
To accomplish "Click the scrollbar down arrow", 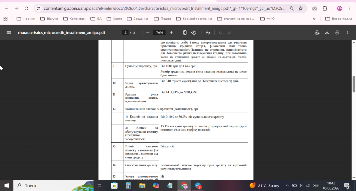I will tap(354, 178).
